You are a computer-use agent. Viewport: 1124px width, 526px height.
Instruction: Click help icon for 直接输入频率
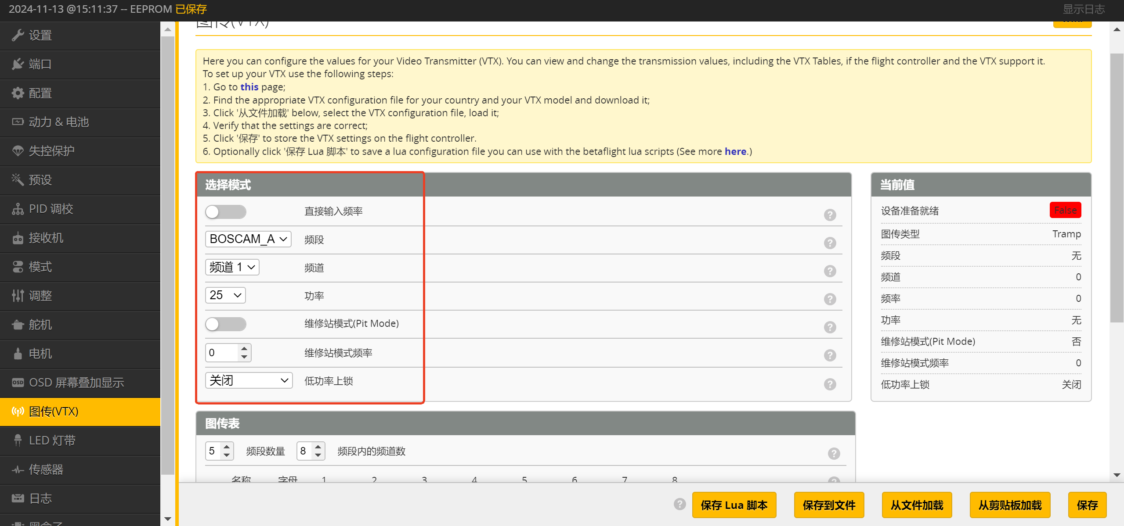[x=830, y=215]
